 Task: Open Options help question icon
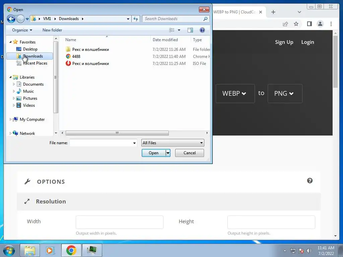[x=310, y=181]
